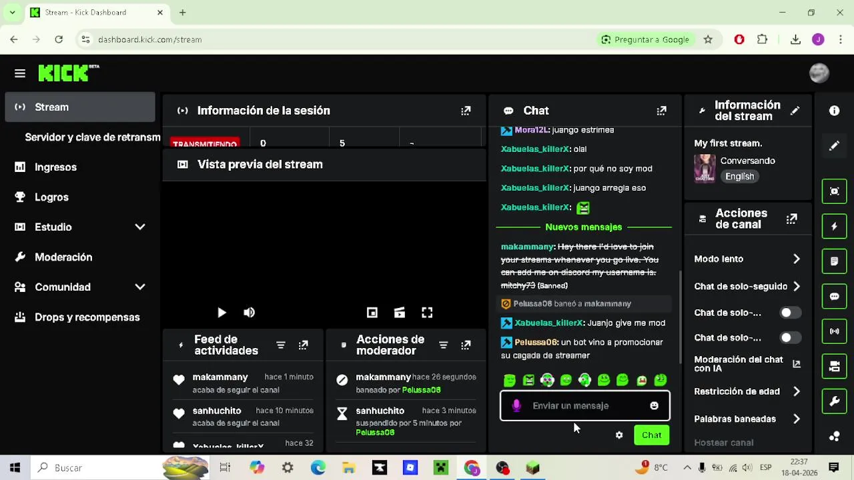Open the hamburger menu next to the Kick logo

(20, 73)
